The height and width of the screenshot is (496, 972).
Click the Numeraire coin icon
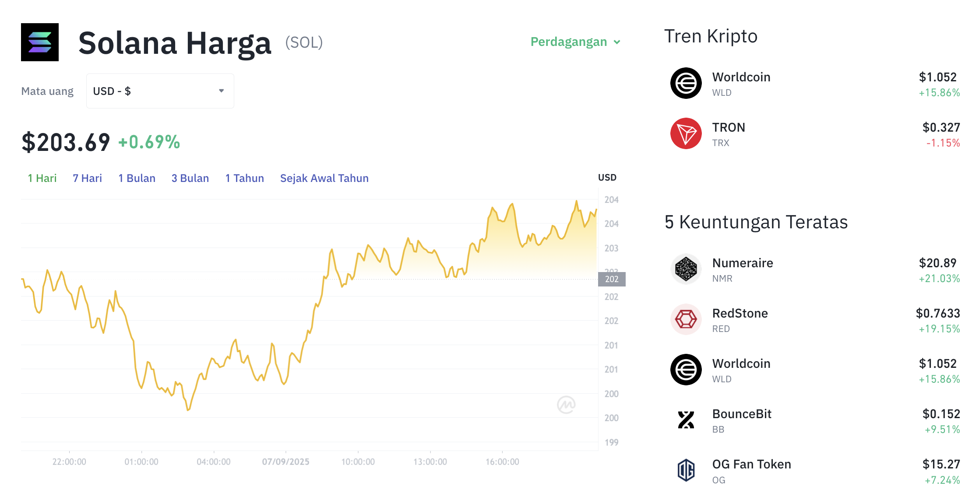686,269
